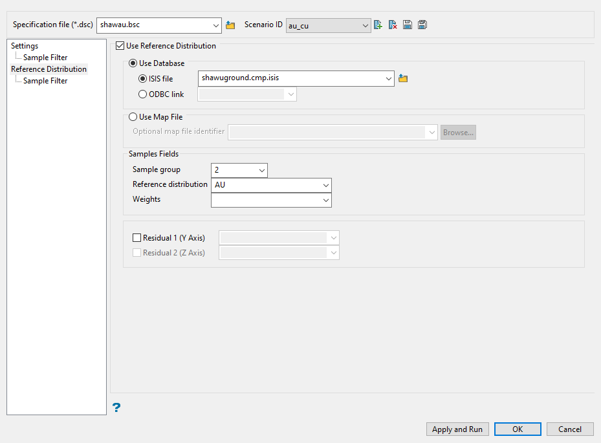Click in the ISIS file name field
This screenshot has width=601, height=443.
click(291, 78)
